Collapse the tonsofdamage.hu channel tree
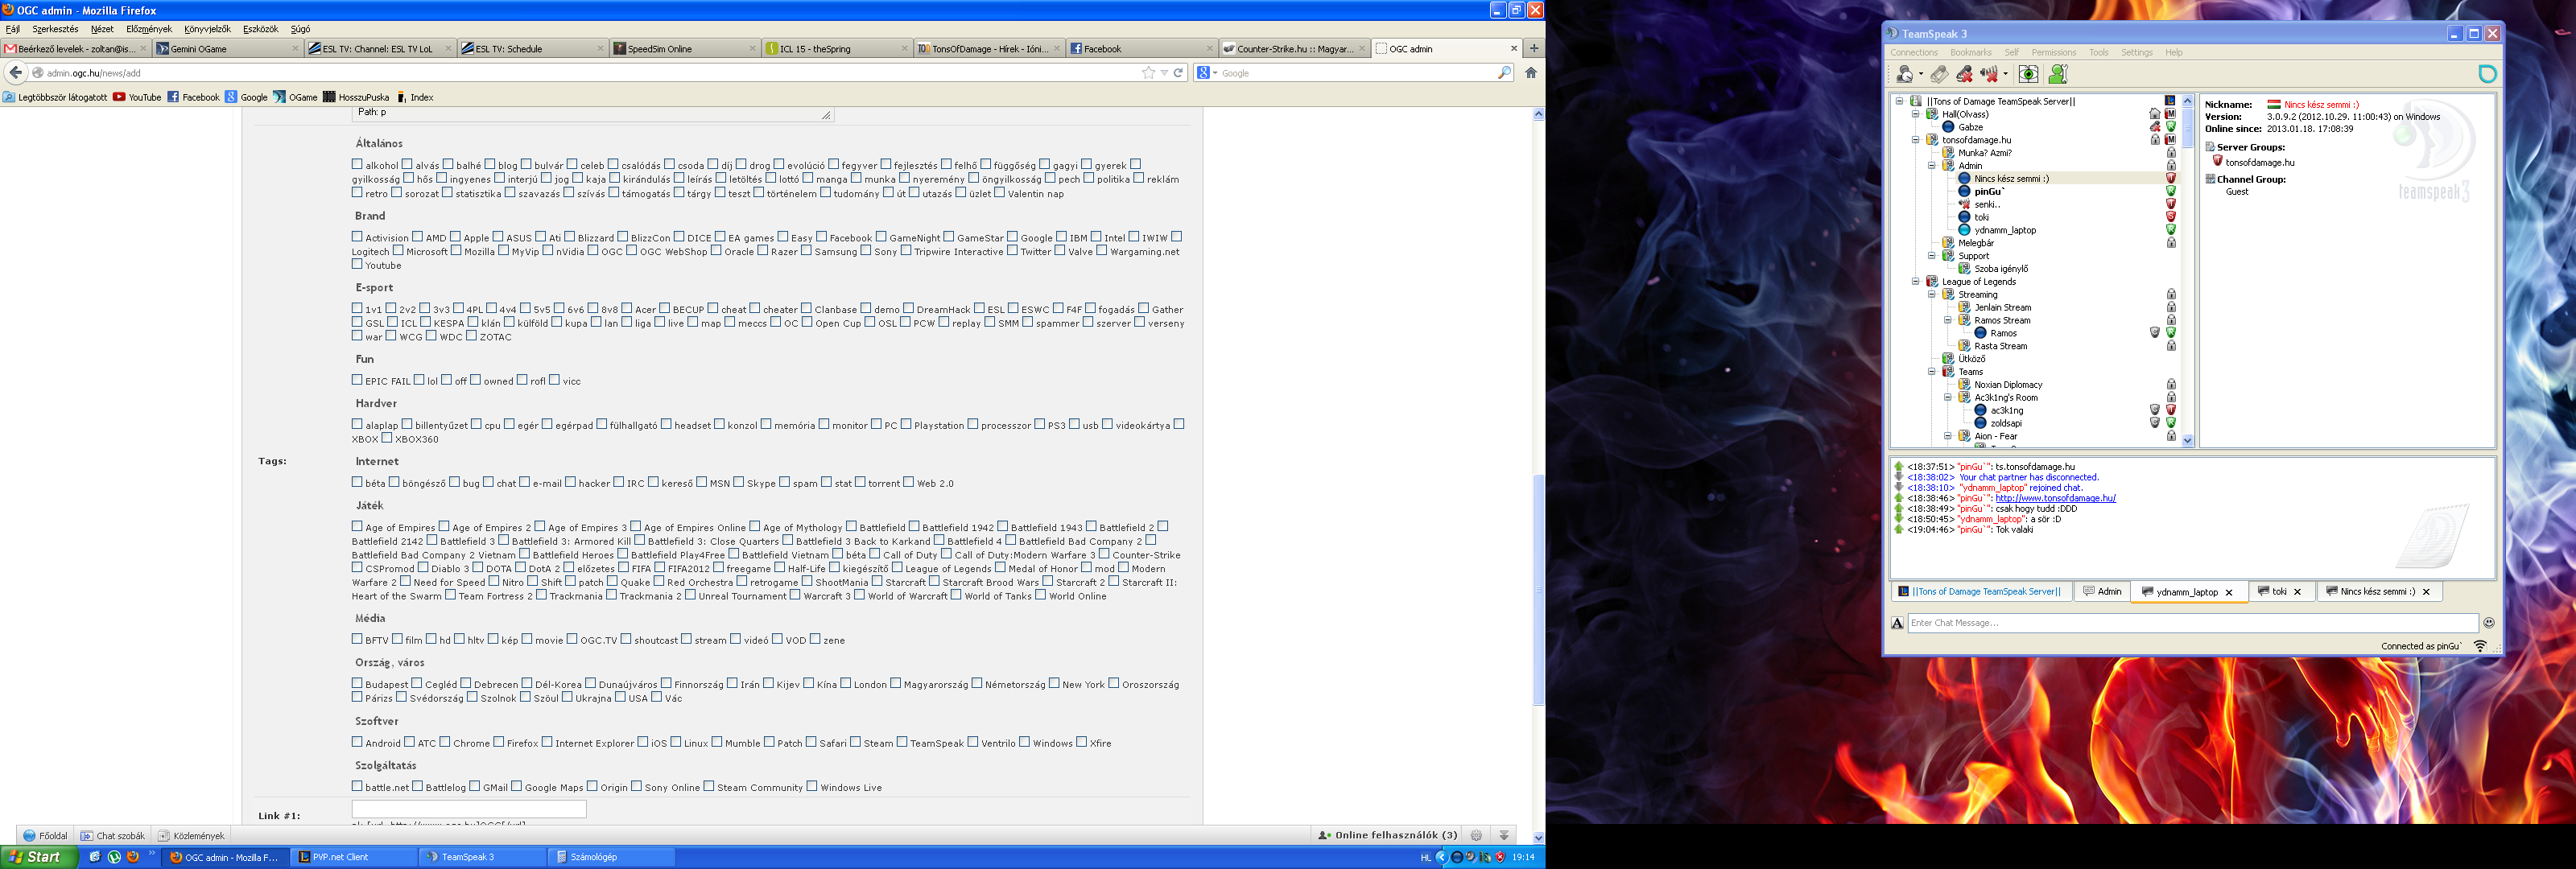The width and height of the screenshot is (2576, 869). pyautogui.click(x=1915, y=140)
